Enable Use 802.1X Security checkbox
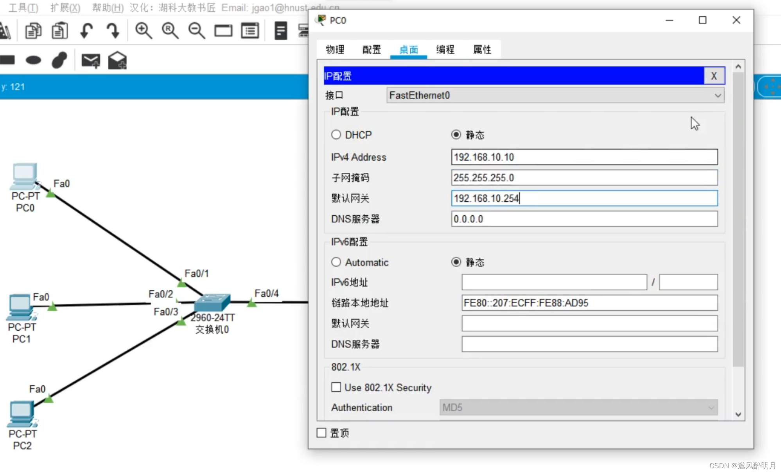The image size is (781, 473). click(336, 387)
